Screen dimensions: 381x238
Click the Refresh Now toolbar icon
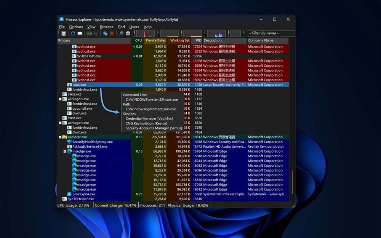73,34
